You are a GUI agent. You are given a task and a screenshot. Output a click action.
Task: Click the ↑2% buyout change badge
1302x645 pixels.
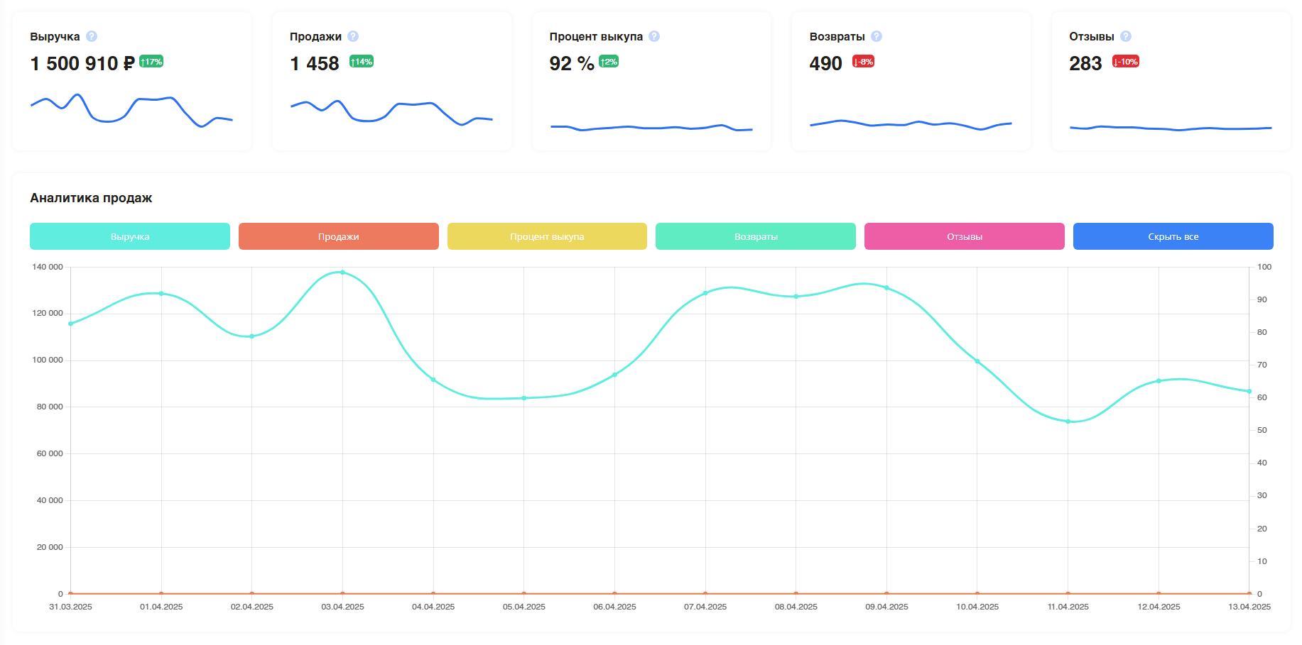[609, 62]
